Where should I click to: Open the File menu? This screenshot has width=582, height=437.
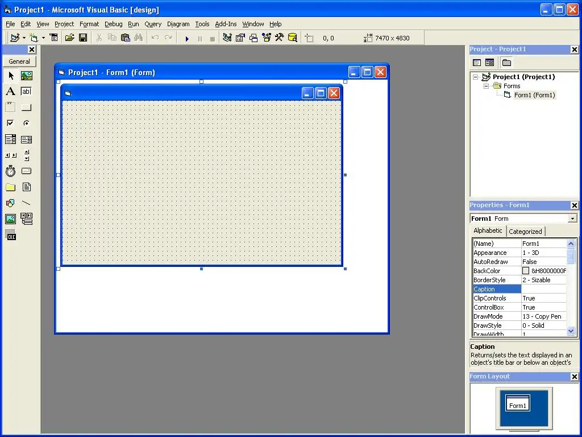click(10, 24)
